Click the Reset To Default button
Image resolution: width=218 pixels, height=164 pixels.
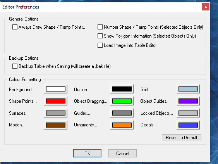click(x=182, y=138)
